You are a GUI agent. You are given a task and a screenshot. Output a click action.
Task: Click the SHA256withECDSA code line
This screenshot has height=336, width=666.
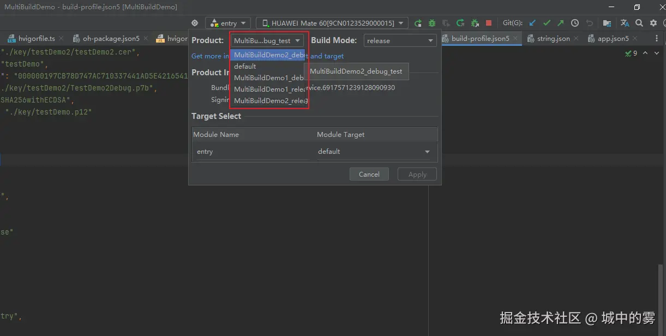coord(37,100)
